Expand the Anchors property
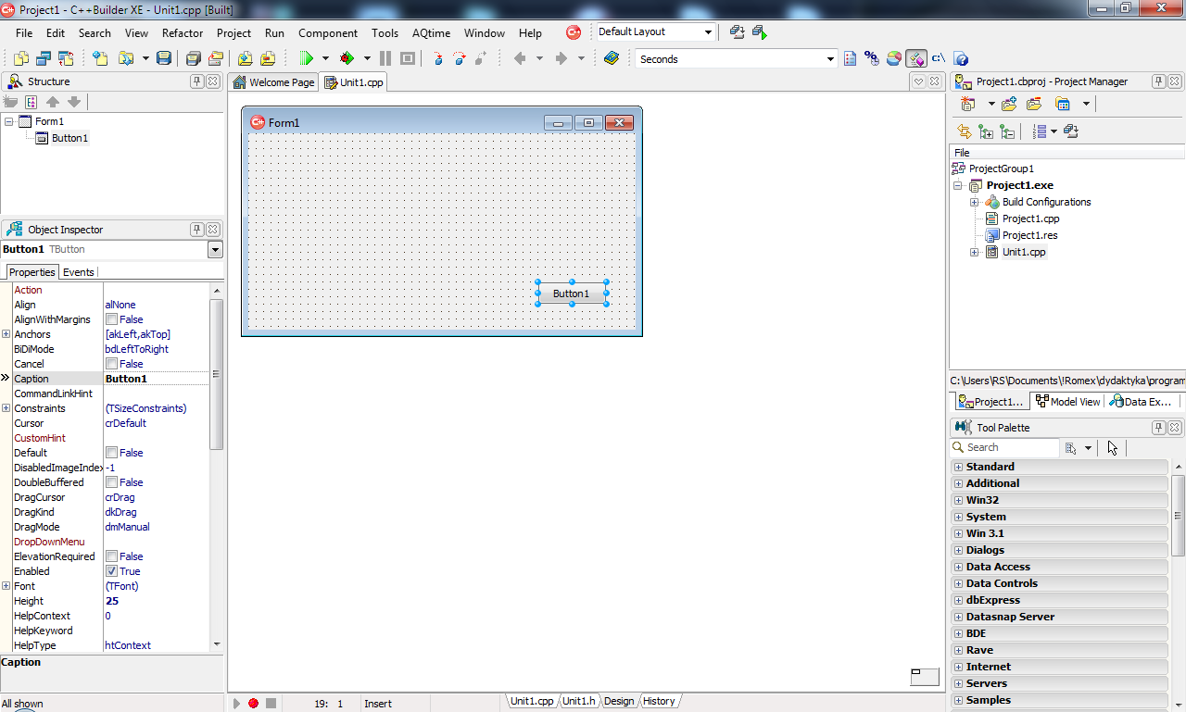The width and height of the screenshot is (1186, 712). 6,334
